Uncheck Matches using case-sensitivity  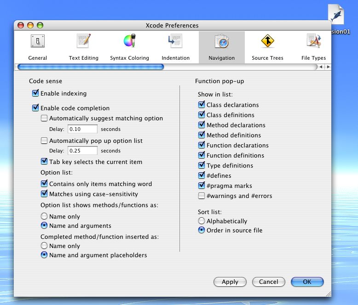tap(44, 194)
